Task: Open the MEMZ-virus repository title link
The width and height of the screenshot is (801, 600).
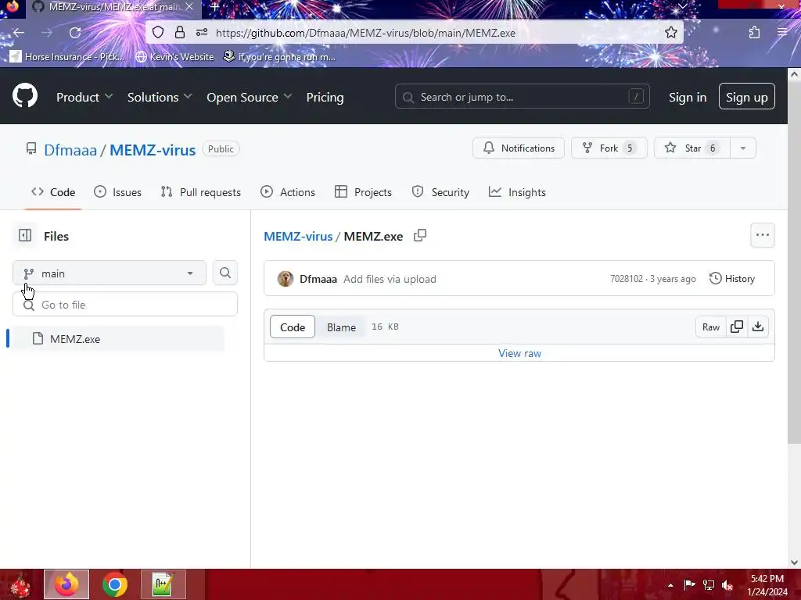Action: click(x=153, y=150)
